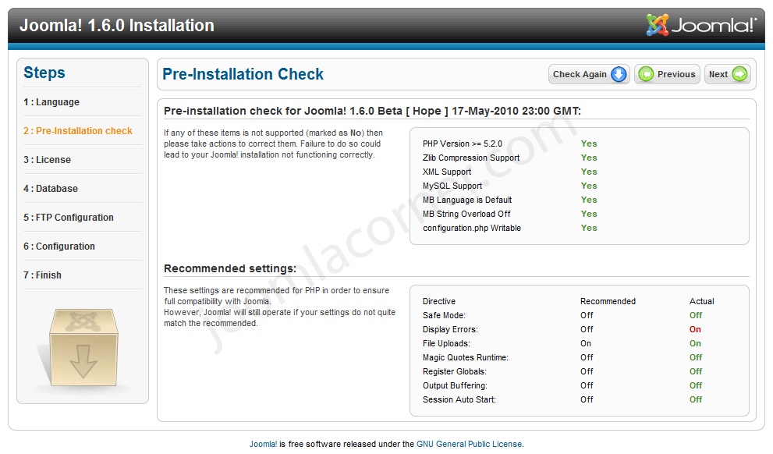Click the green actual Off for Session Auto Start
This screenshot has width=773, height=454.
coord(696,399)
